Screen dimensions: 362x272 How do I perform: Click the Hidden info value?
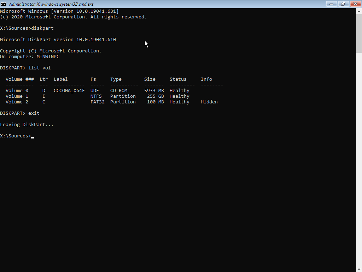pyautogui.click(x=209, y=102)
